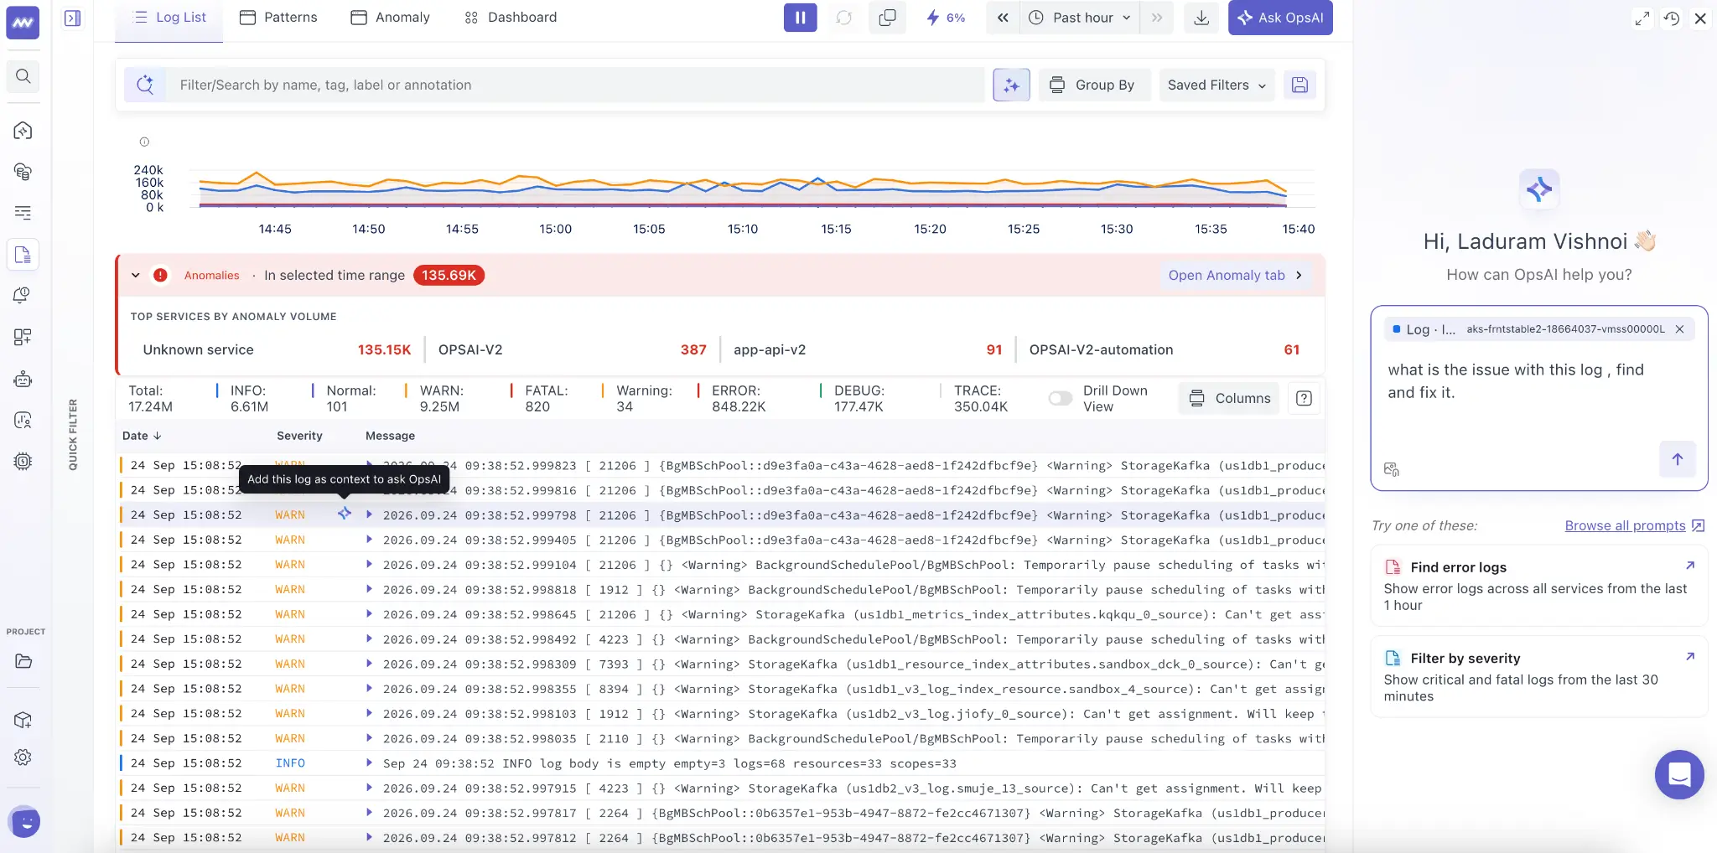
Task: Click the copy/duplicate windows icon
Action: point(887,18)
